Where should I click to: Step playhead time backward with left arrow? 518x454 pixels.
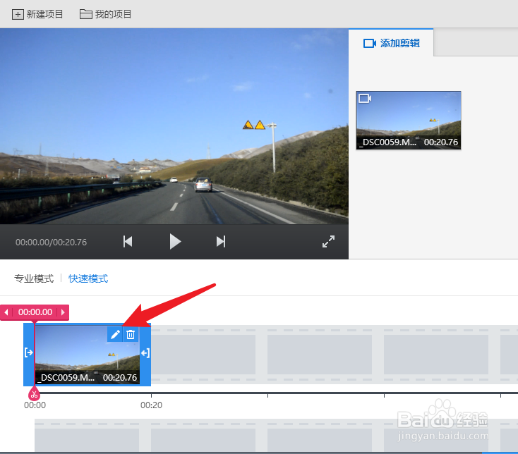point(6,312)
